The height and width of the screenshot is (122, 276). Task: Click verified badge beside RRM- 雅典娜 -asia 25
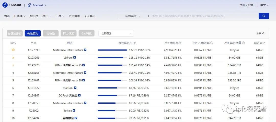[84, 65]
